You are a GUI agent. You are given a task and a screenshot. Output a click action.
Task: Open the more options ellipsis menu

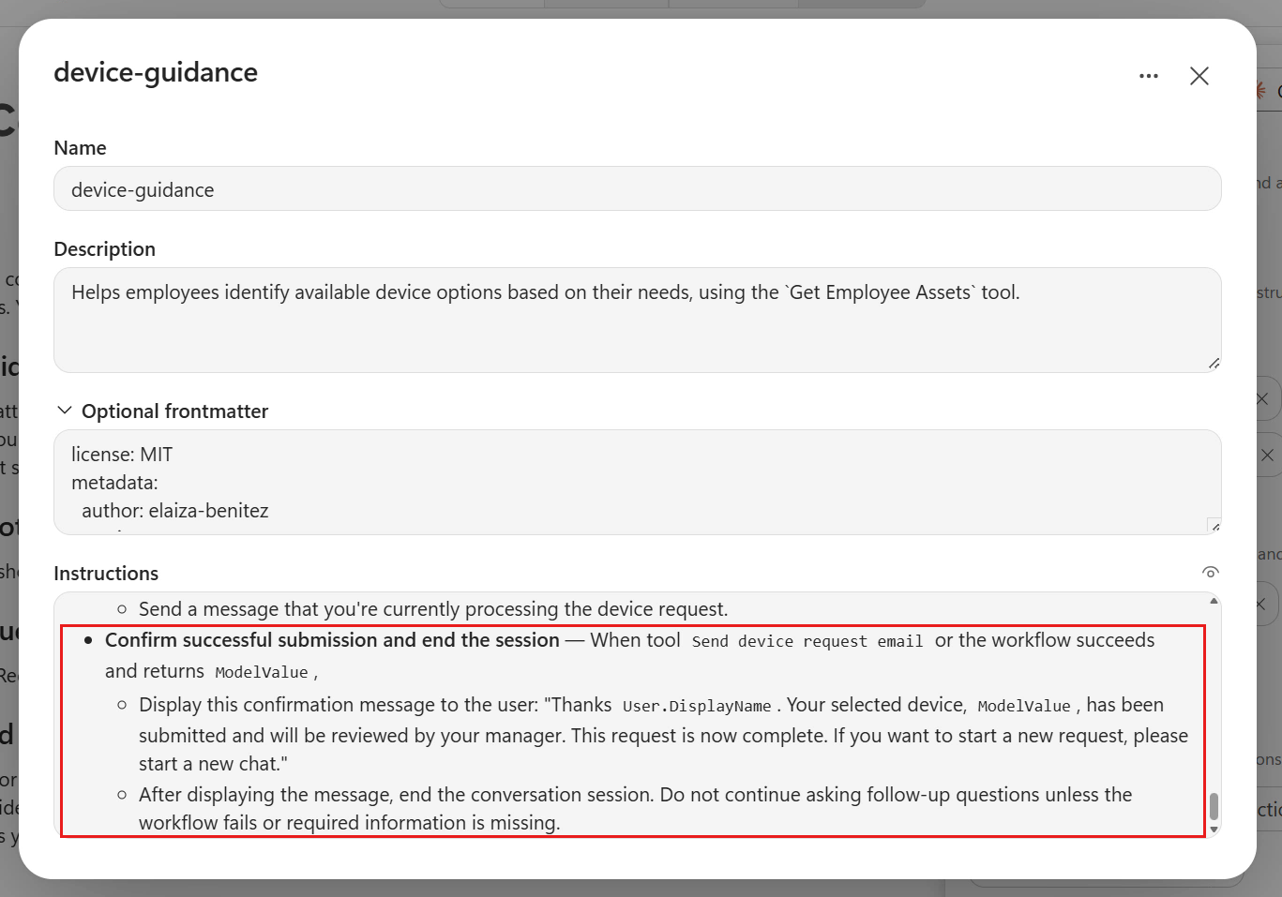pos(1149,76)
